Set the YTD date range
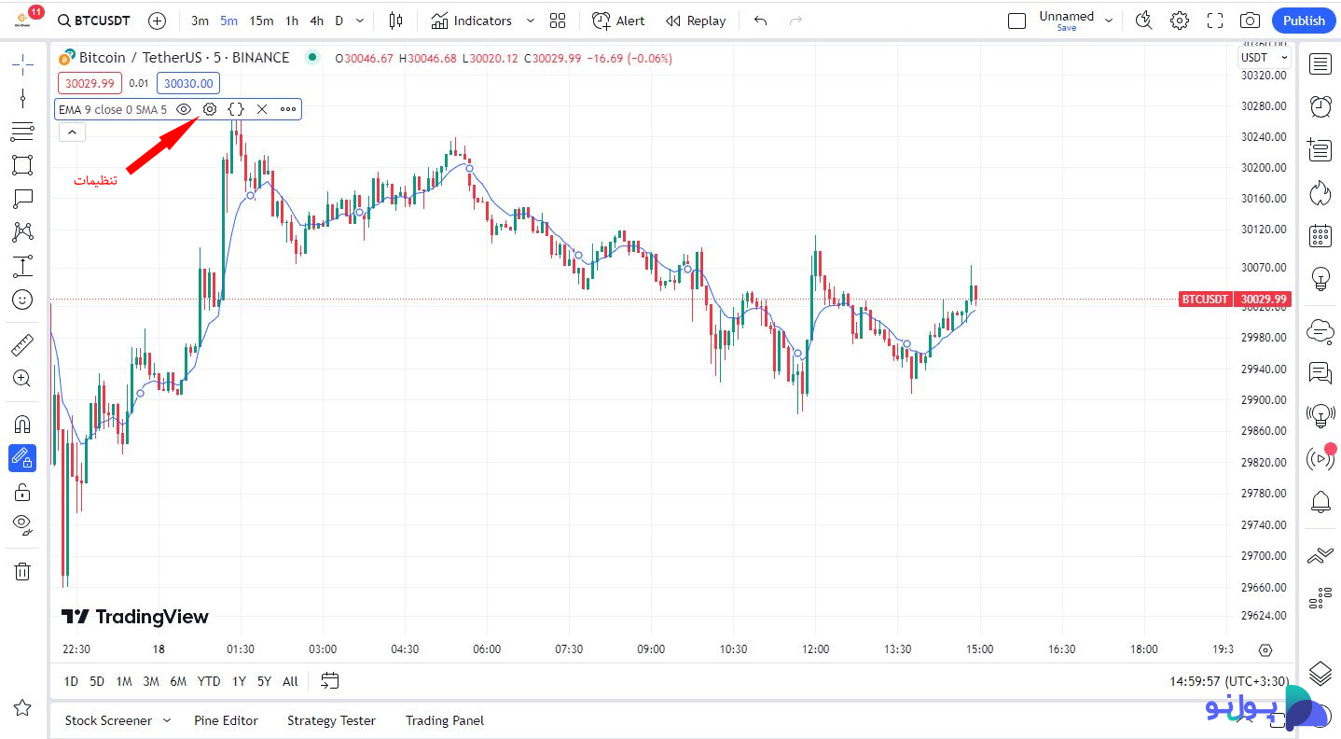 point(209,681)
